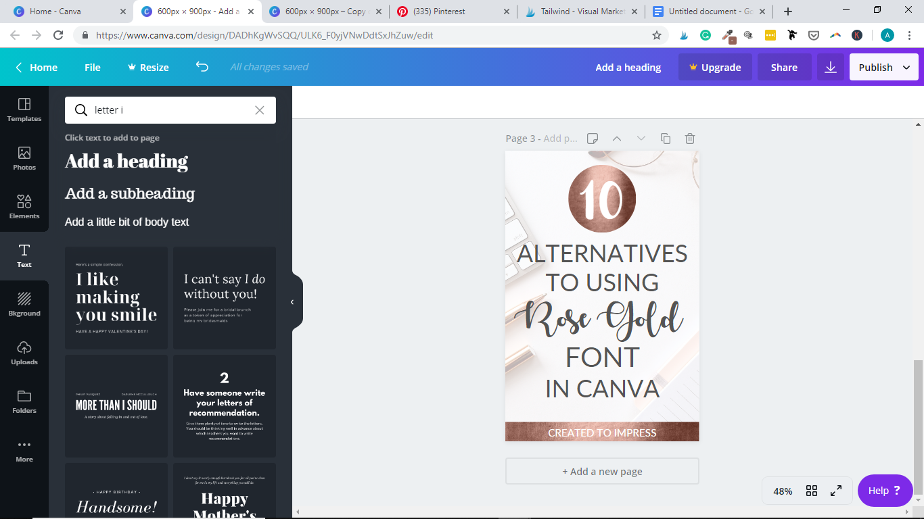Add a subheading text to page

tap(130, 193)
